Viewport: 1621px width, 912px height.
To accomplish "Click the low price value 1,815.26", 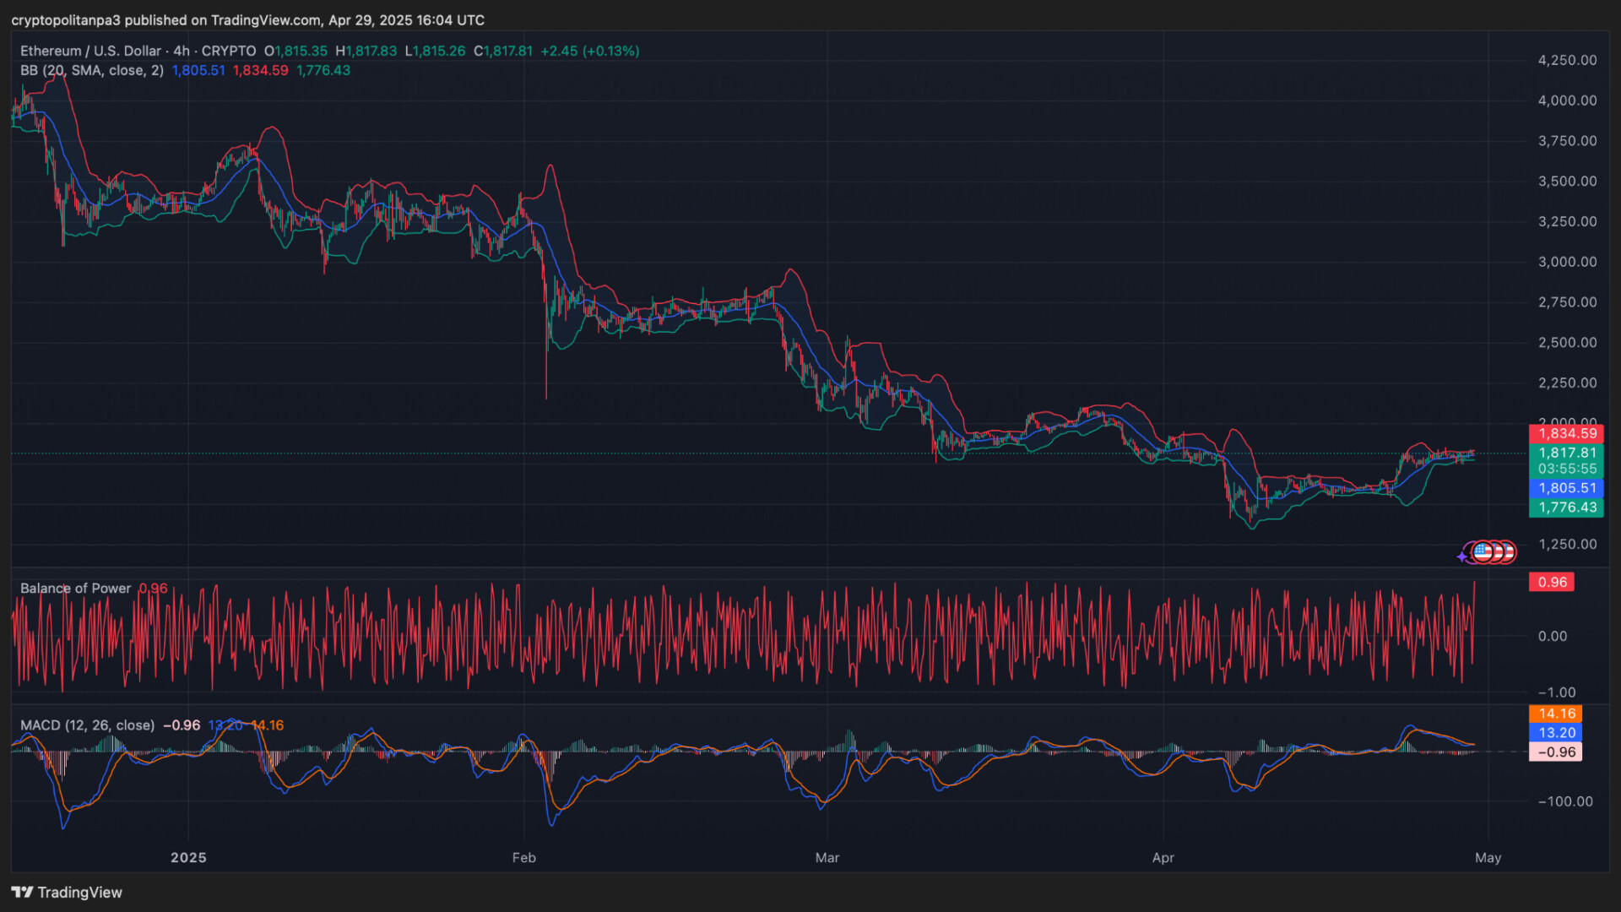I will 439,51.
